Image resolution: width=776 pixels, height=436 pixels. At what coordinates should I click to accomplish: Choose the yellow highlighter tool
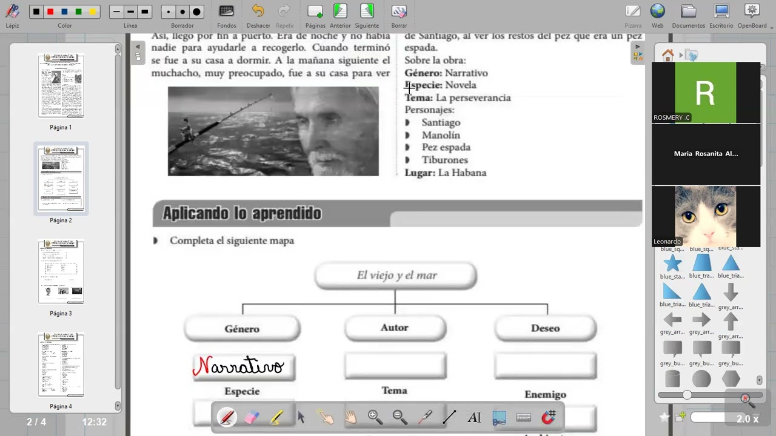click(276, 417)
